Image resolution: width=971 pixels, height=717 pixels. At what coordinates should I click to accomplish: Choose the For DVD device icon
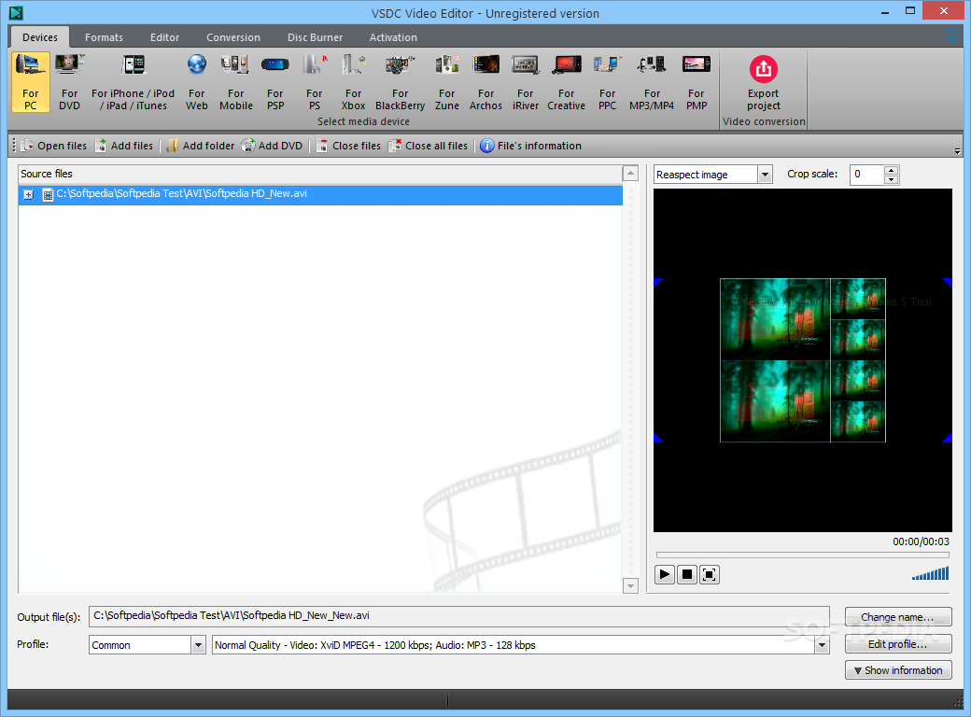tap(69, 82)
